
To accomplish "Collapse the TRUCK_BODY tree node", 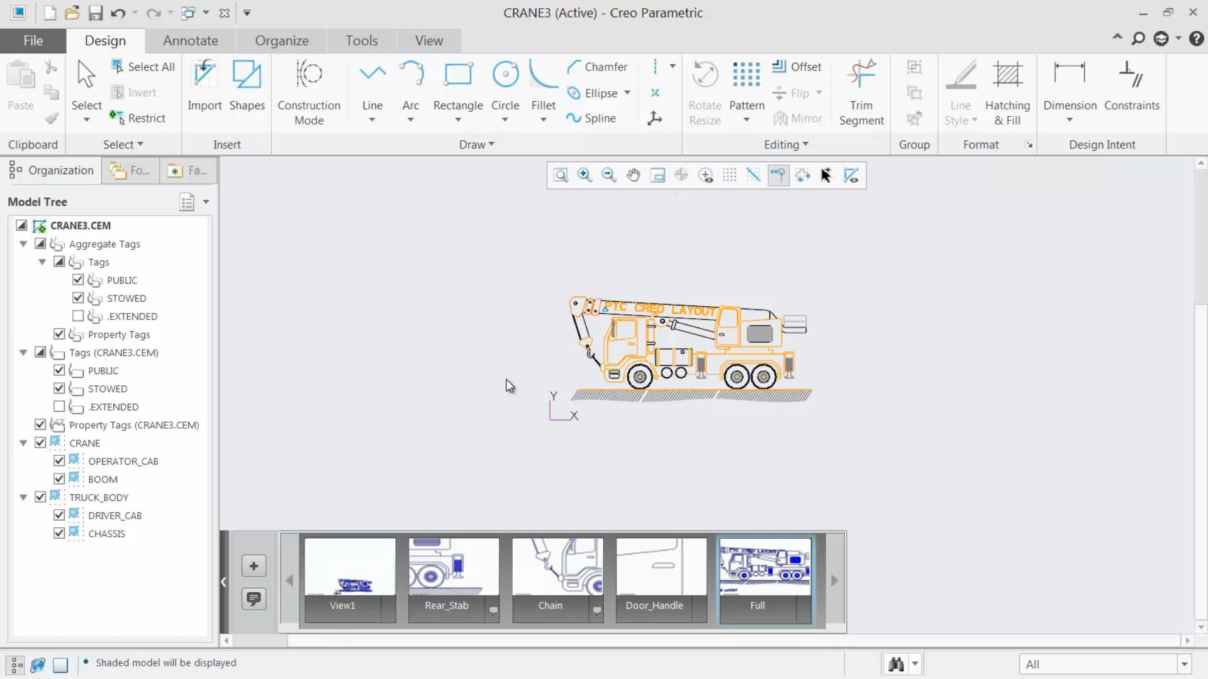I will 23,497.
